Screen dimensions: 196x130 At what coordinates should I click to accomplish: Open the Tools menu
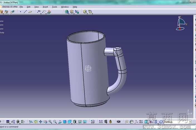tap(55, 7)
